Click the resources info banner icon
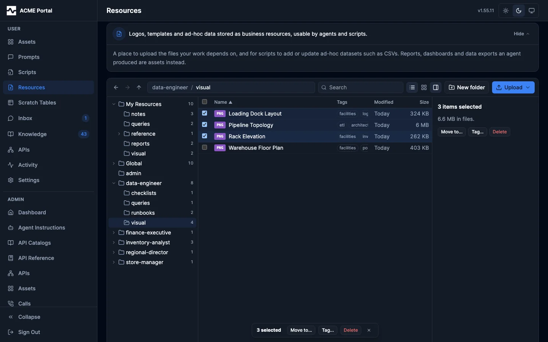This screenshot has width=548, height=342. (x=119, y=34)
